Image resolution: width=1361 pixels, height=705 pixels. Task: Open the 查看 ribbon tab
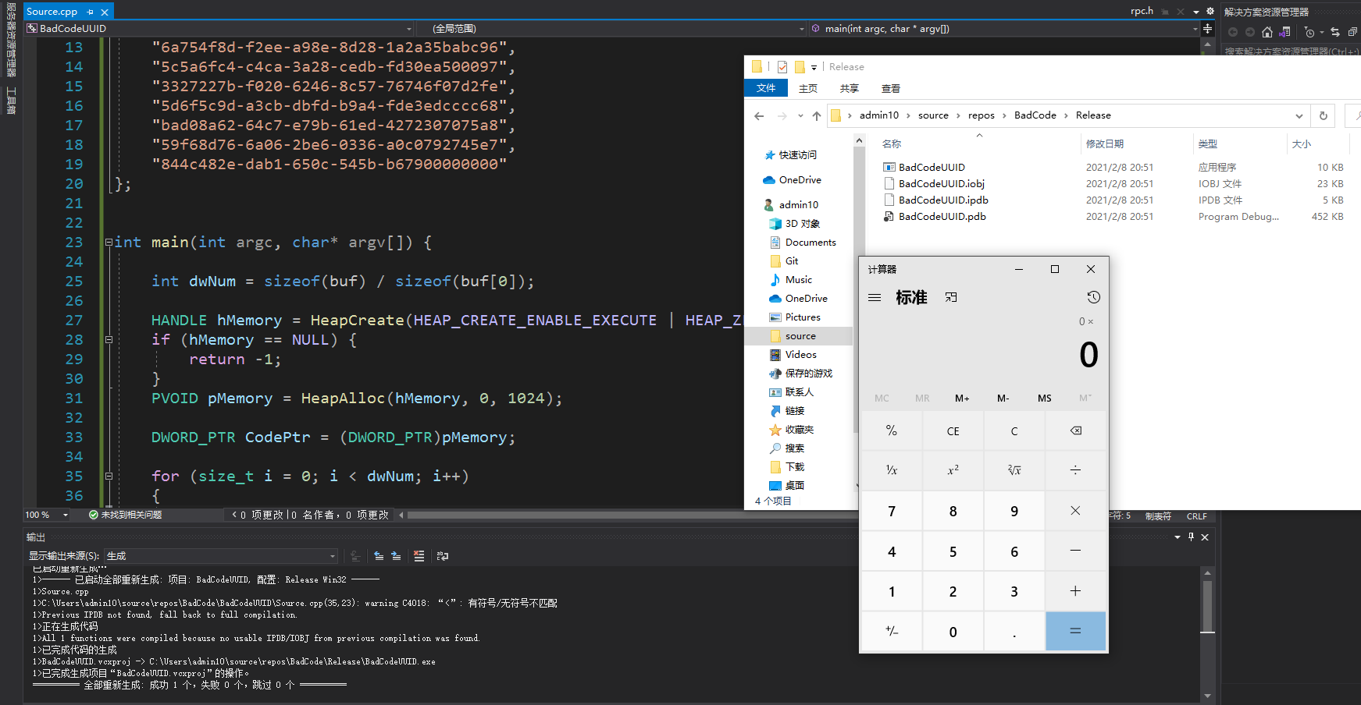(891, 88)
